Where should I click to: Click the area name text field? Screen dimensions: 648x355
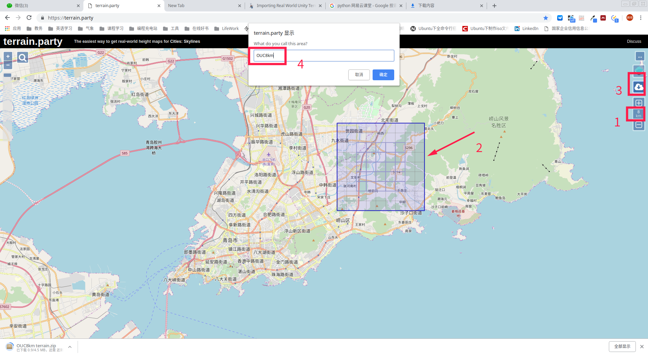(x=323, y=56)
